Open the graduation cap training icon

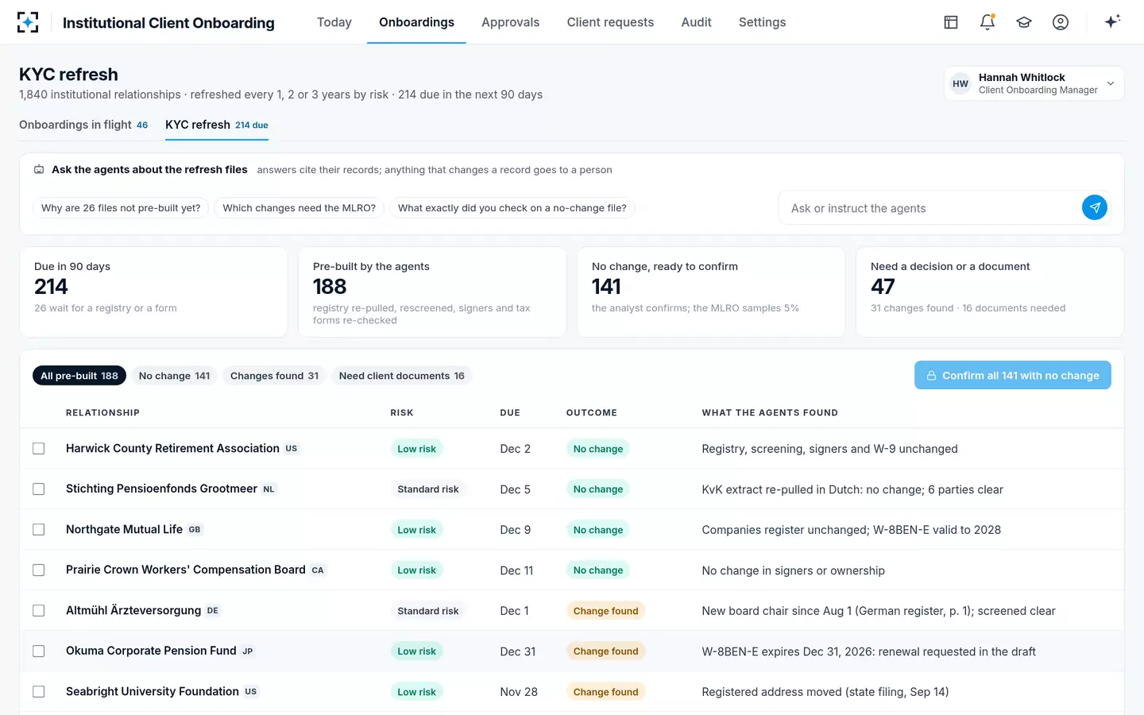coord(1024,22)
